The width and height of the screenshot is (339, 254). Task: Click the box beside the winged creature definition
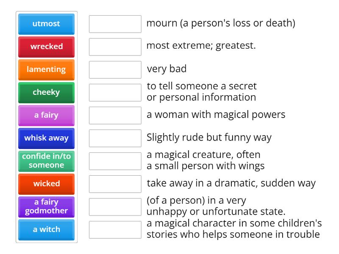click(115, 161)
